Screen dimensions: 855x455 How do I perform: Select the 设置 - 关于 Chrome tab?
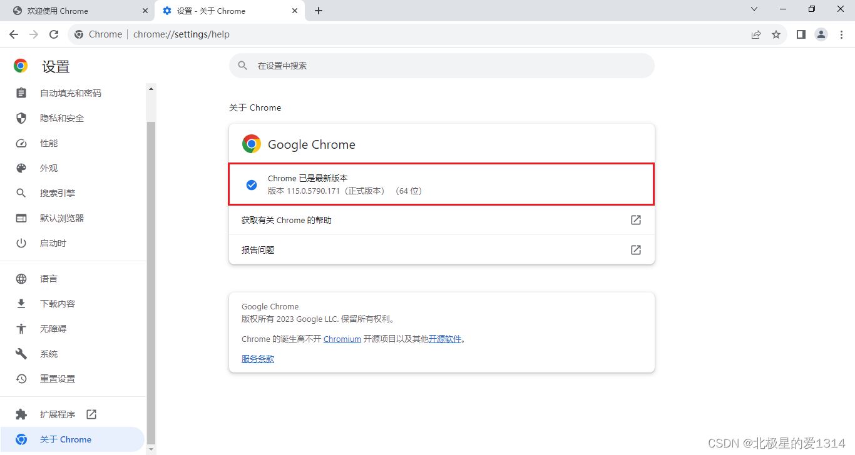[230, 11]
